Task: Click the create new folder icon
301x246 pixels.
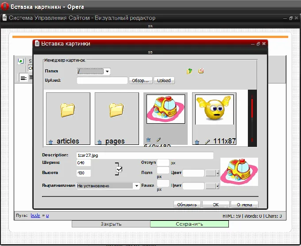Action: tap(201, 71)
